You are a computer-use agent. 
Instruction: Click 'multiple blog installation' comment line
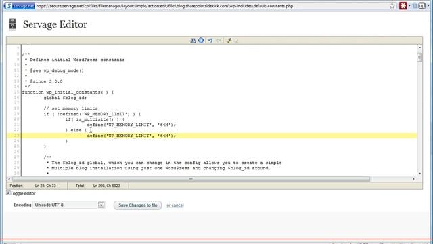pos(158,168)
